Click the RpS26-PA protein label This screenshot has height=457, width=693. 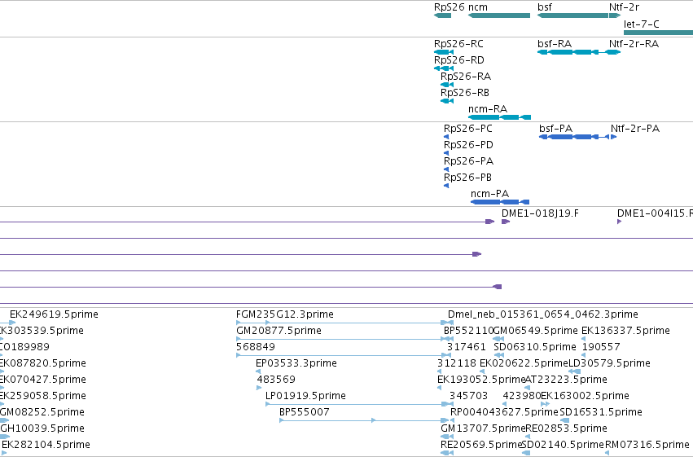[x=468, y=161]
